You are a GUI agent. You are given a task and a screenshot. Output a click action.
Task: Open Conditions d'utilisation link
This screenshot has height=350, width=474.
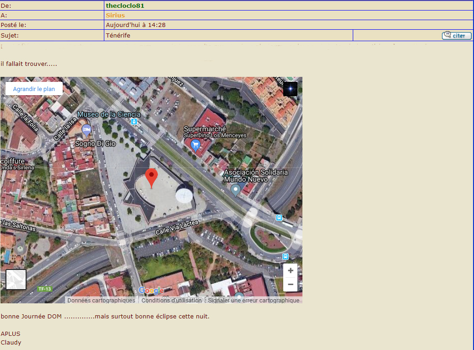(x=172, y=300)
